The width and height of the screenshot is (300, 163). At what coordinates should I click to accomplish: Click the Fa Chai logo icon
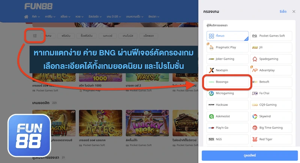(255, 93)
